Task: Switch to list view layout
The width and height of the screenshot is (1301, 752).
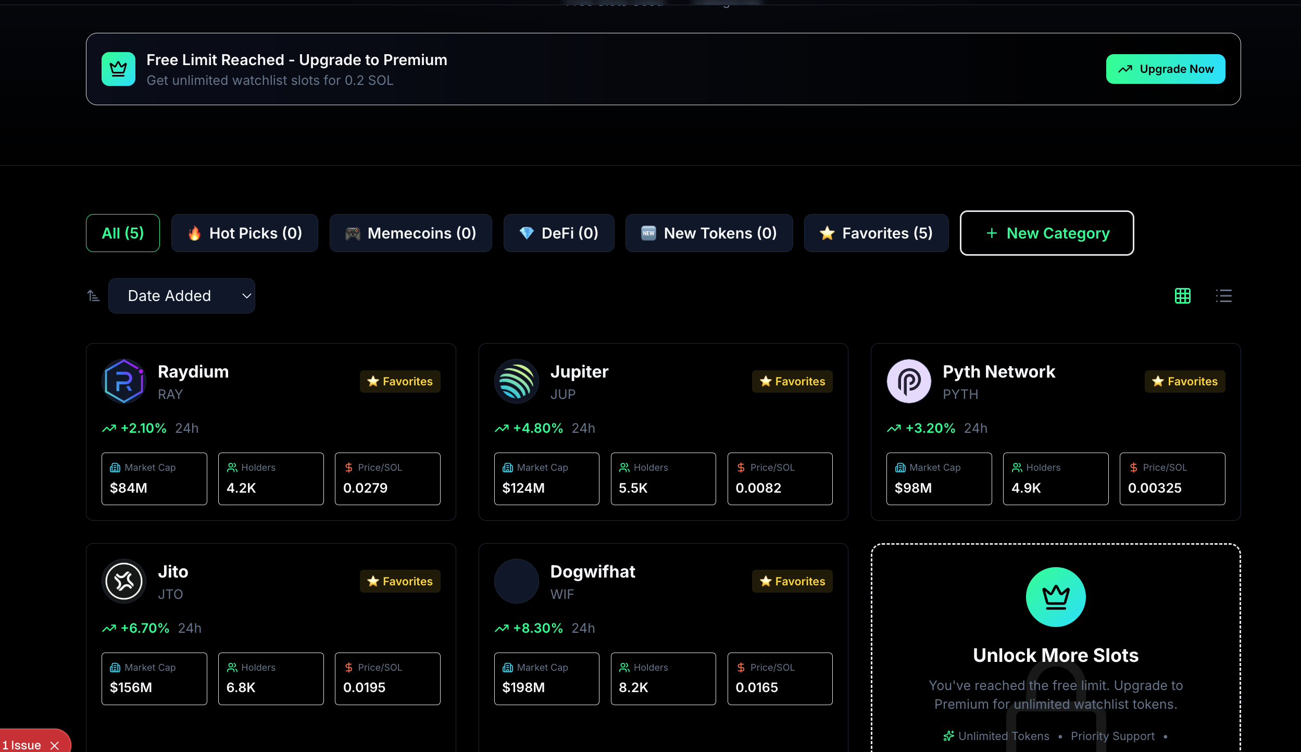Action: click(1223, 296)
